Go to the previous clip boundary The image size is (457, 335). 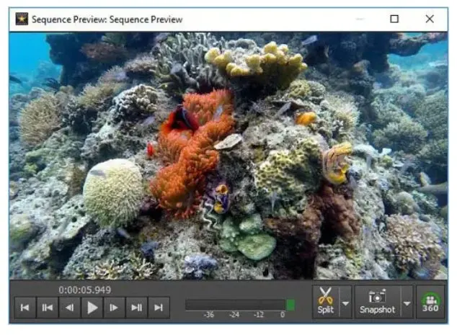coord(48,308)
